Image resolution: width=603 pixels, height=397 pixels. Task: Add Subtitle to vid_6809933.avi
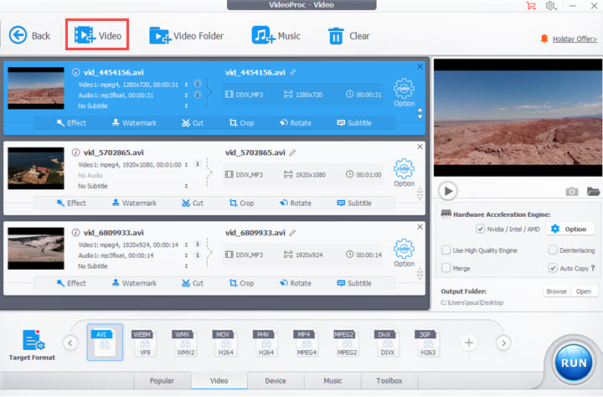click(354, 283)
